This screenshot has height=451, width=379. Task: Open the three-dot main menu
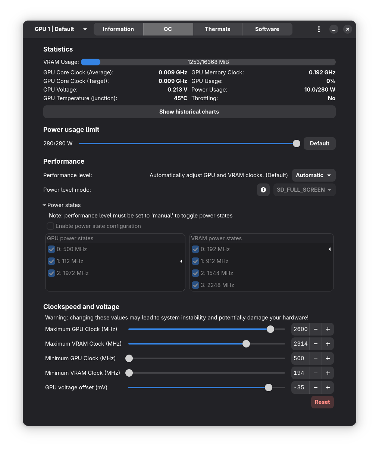(x=319, y=29)
